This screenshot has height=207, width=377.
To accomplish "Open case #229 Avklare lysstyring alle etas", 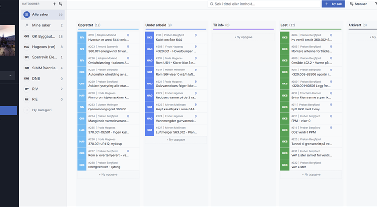I will point(108,83).
